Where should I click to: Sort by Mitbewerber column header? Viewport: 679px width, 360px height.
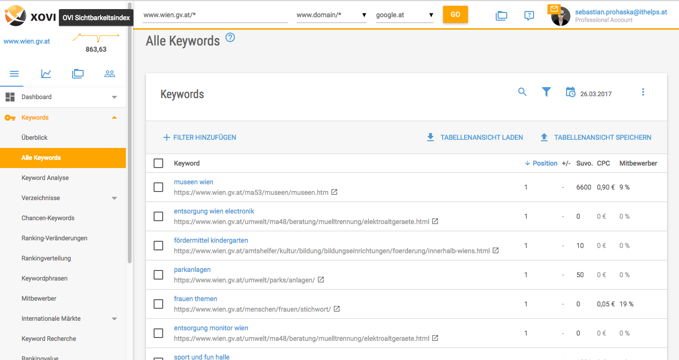pyautogui.click(x=638, y=164)
